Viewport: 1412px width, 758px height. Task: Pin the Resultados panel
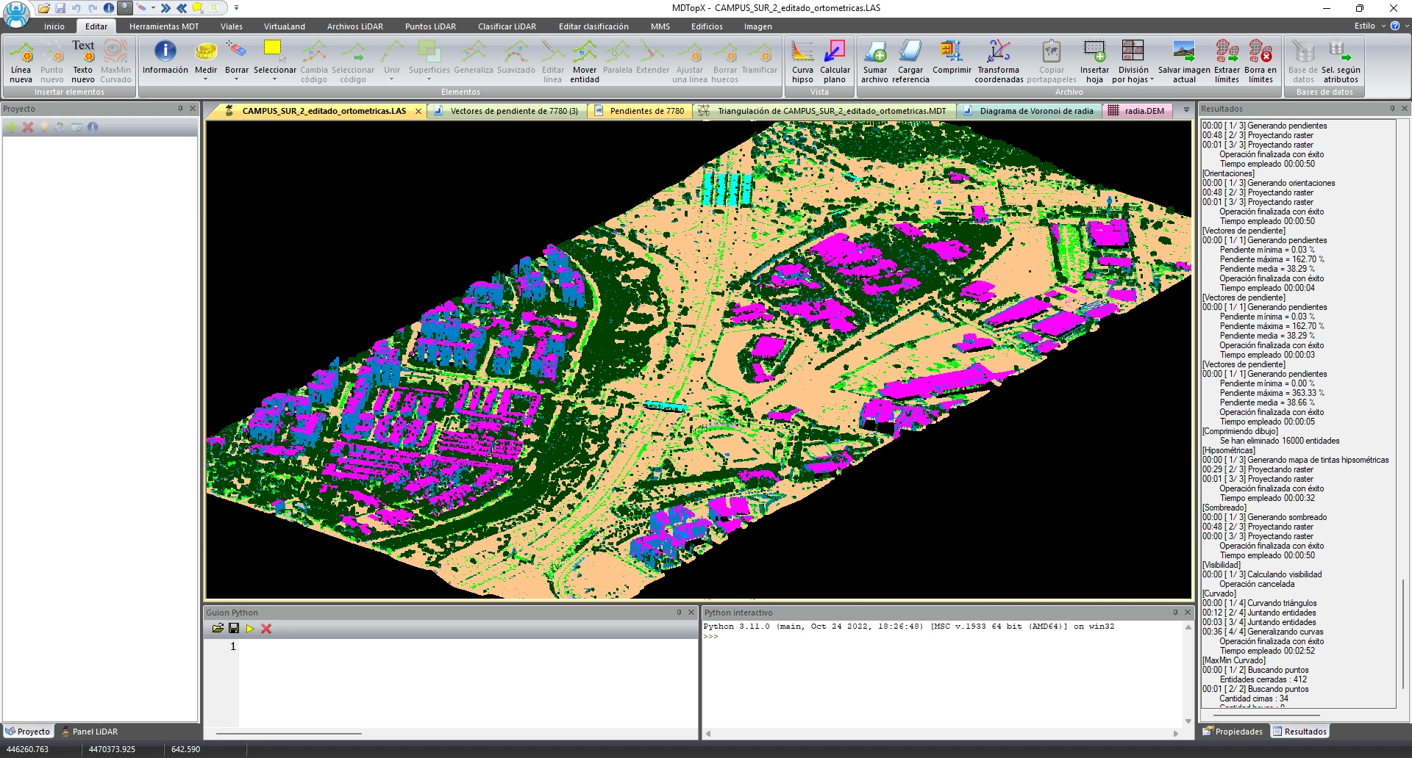(x=1392, y=109)
